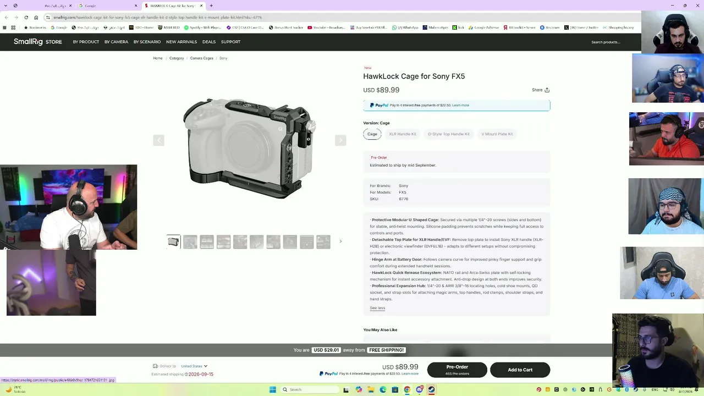Image resolution: width=704 pixels, height=396 pixels.
Task: Open the WhatsApp bookmark
Action: click(405, 28)
